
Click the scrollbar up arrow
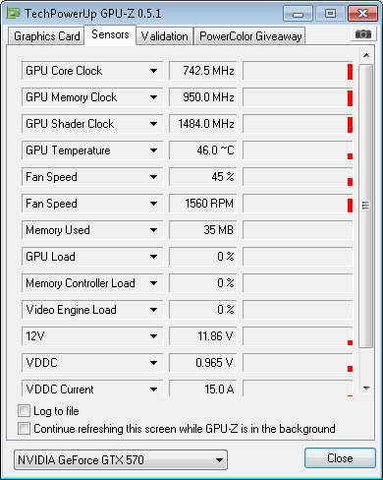(366, 55)
